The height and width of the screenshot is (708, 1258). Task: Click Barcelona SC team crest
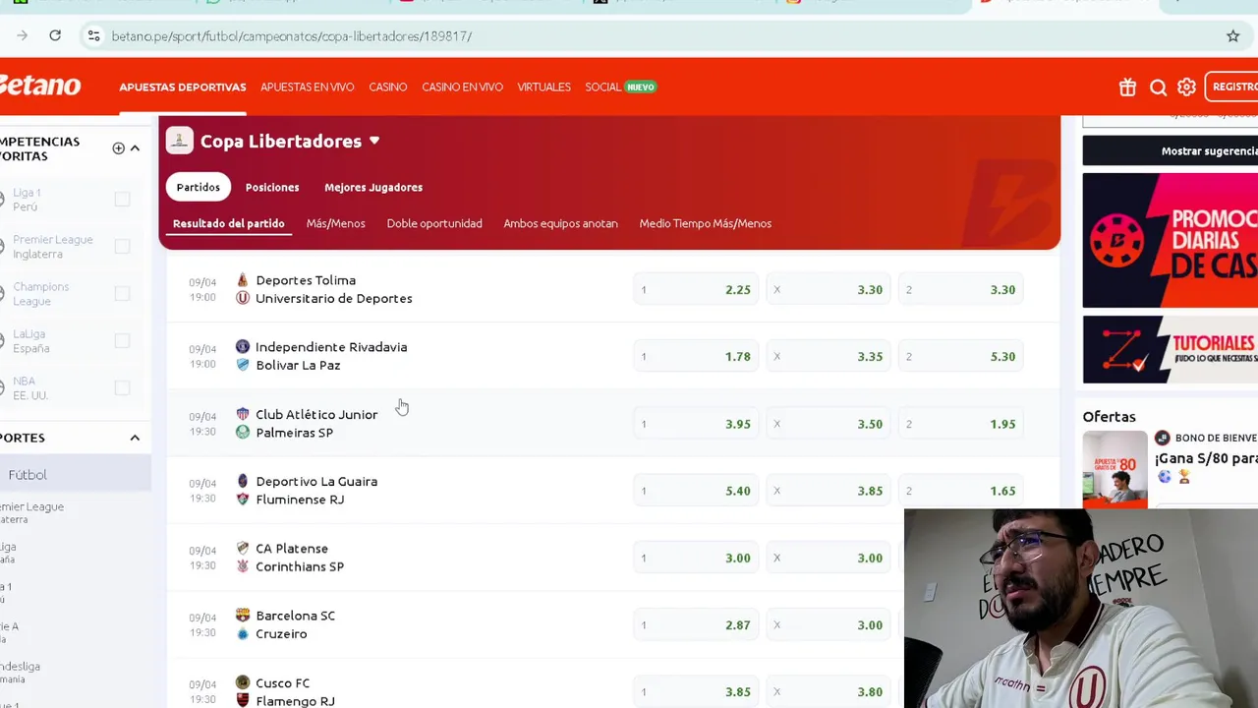pos(243,616)
